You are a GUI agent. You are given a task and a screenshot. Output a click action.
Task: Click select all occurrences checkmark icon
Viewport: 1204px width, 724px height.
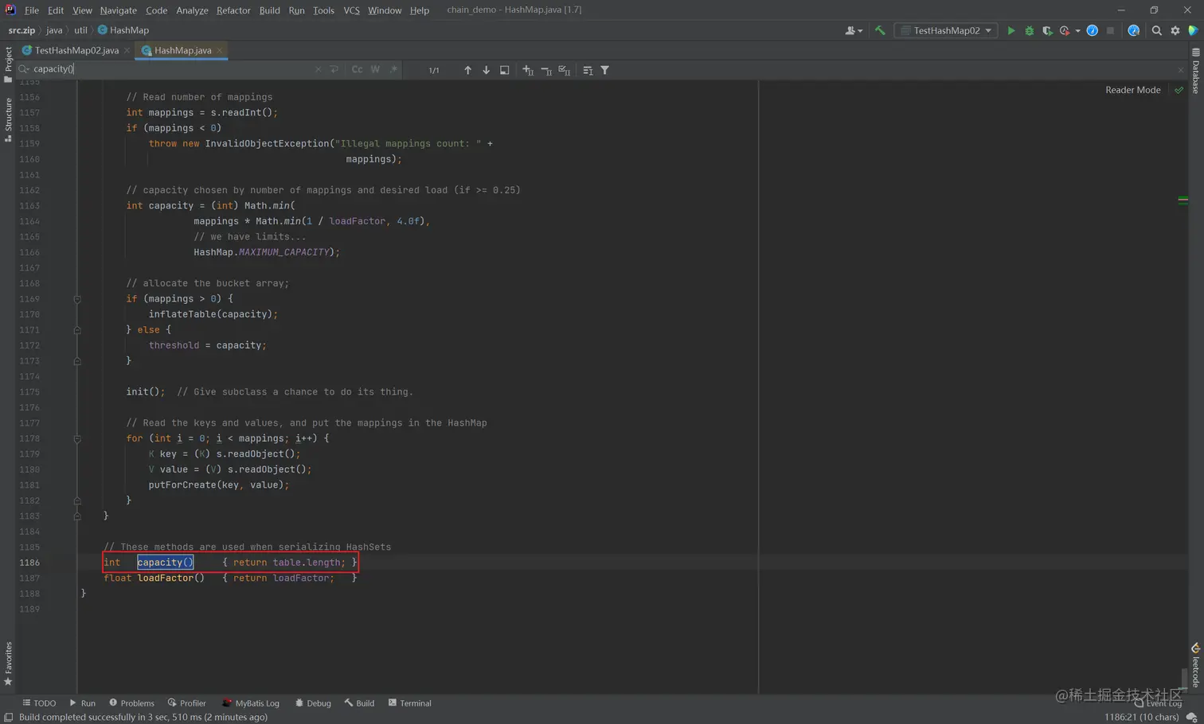(x=565, y=70)
